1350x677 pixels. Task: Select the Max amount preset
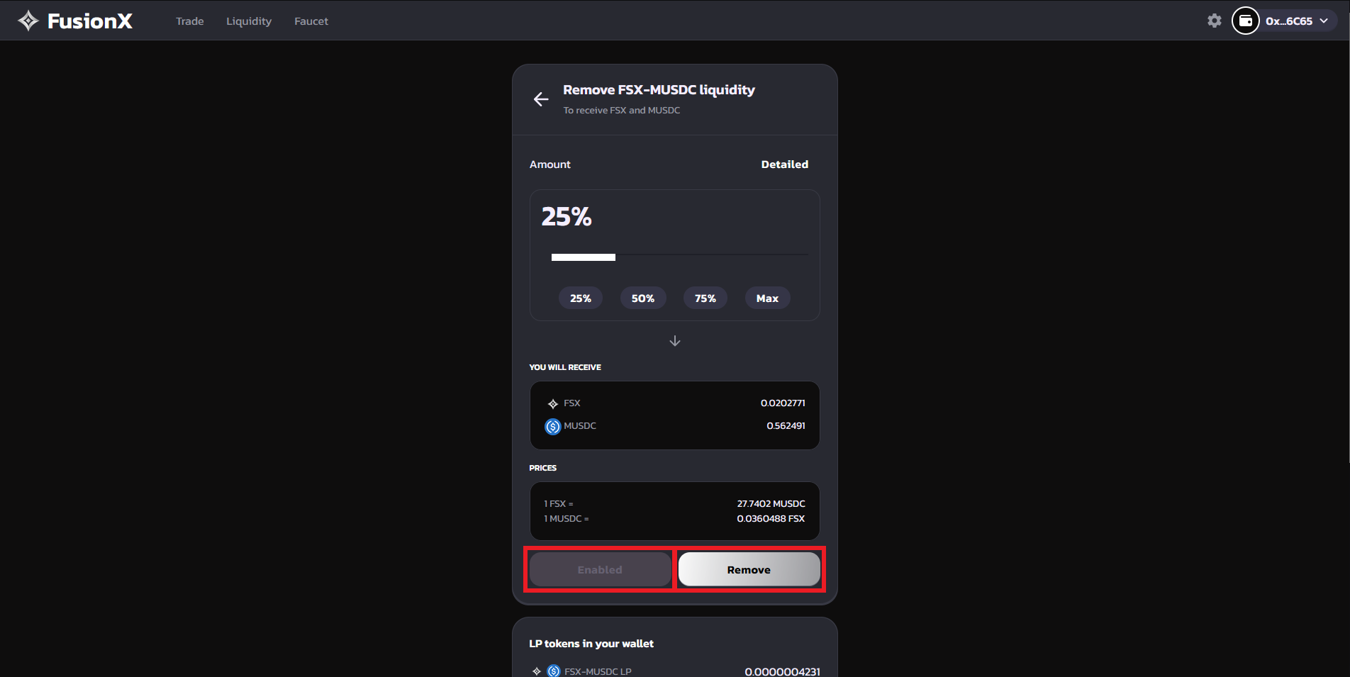click(767, 298)
